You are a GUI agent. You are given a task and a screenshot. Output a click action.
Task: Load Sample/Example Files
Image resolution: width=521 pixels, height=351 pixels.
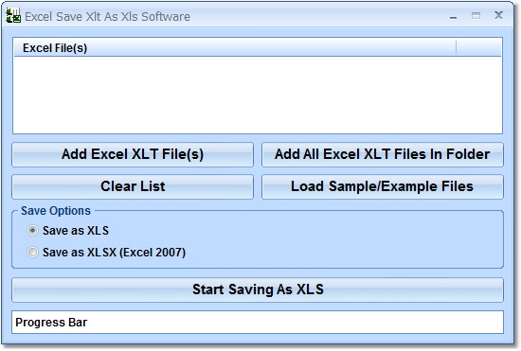click(x=383, y=186)
